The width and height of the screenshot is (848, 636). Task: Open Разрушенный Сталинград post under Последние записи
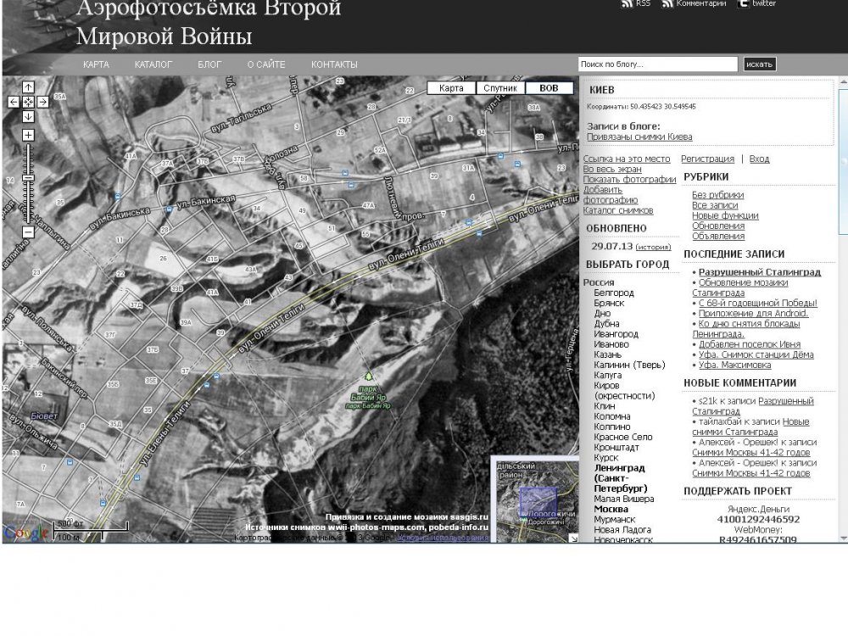[x=760, y=272]
